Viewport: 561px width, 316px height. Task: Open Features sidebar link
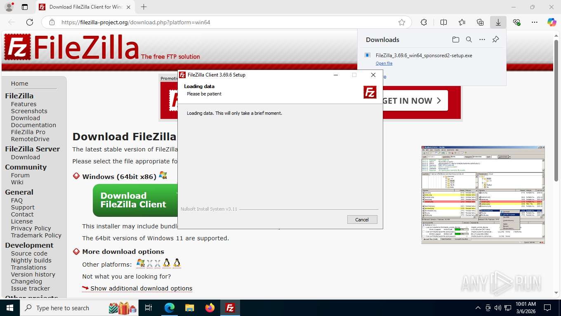(24, 104)
